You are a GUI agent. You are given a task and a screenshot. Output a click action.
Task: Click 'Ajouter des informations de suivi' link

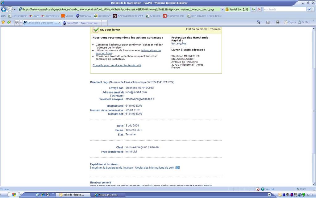pos(155,168)
